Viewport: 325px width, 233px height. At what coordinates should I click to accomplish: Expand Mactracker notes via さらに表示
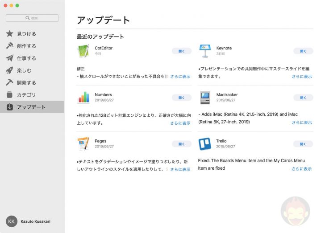point(302,123)
